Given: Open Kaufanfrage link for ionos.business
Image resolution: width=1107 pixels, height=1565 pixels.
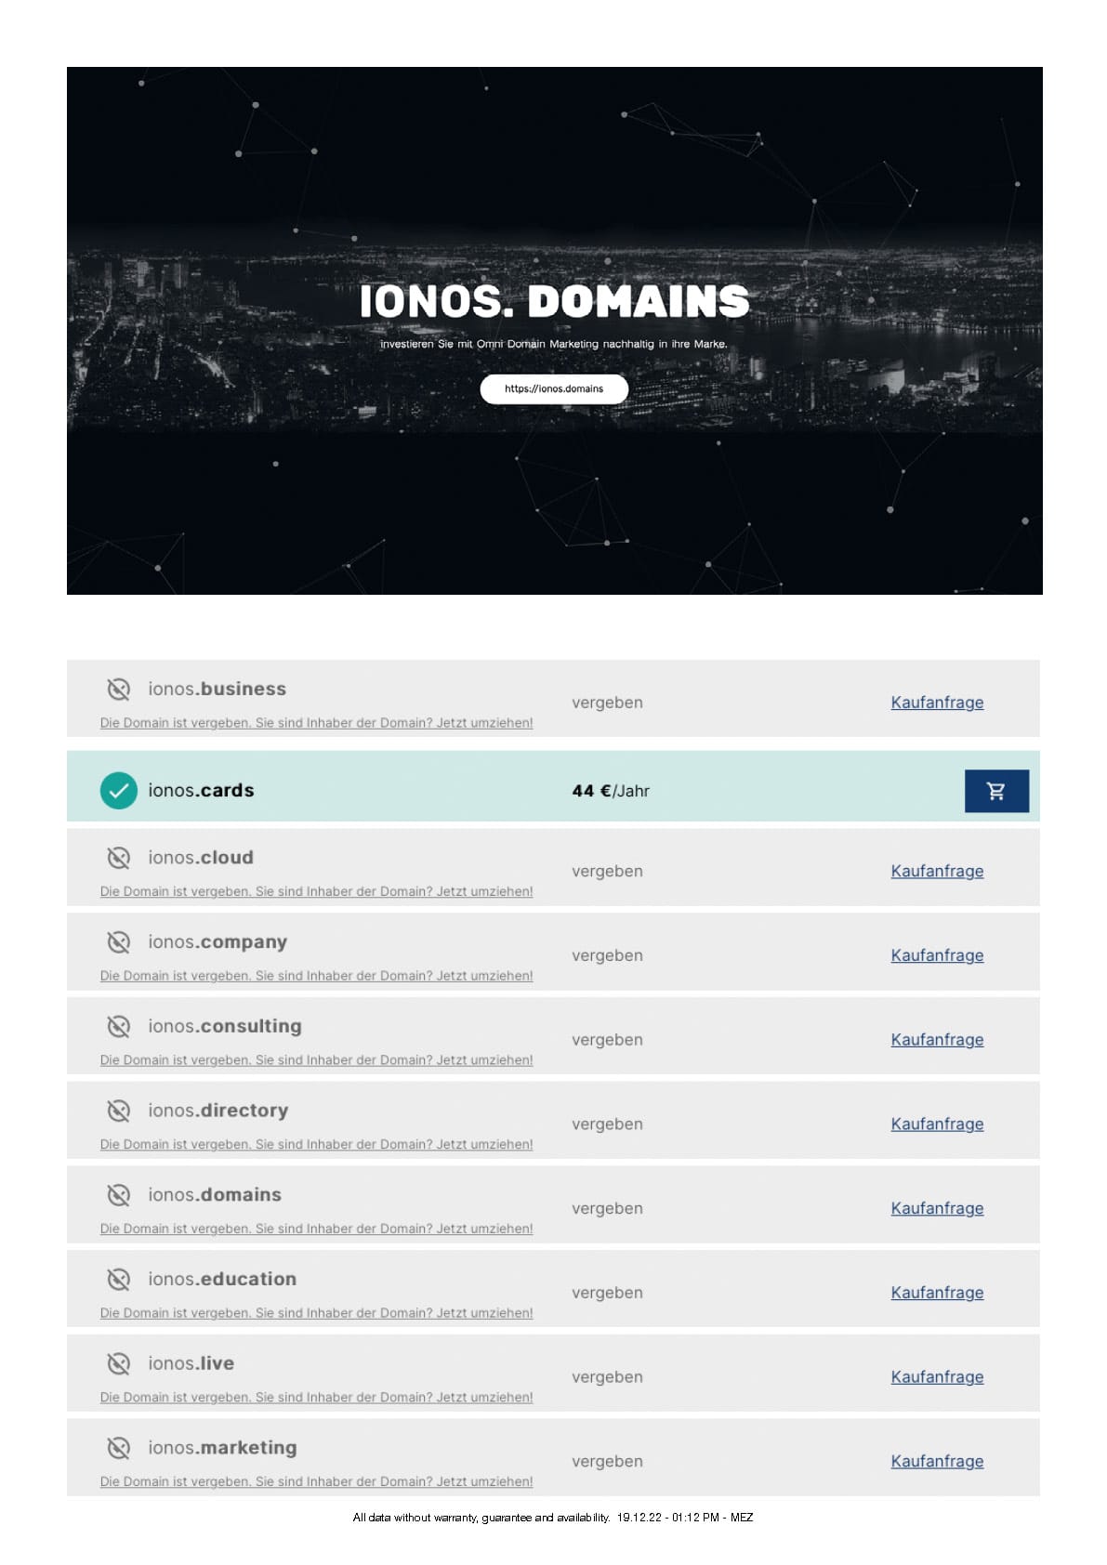Looking at the screenshot, I should click(x=937, y=703).
